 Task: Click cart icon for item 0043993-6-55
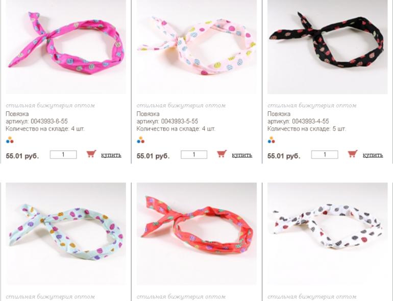(x=91, y=154)
